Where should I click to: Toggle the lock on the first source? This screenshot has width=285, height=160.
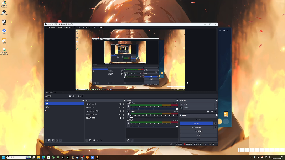(123, 104)
